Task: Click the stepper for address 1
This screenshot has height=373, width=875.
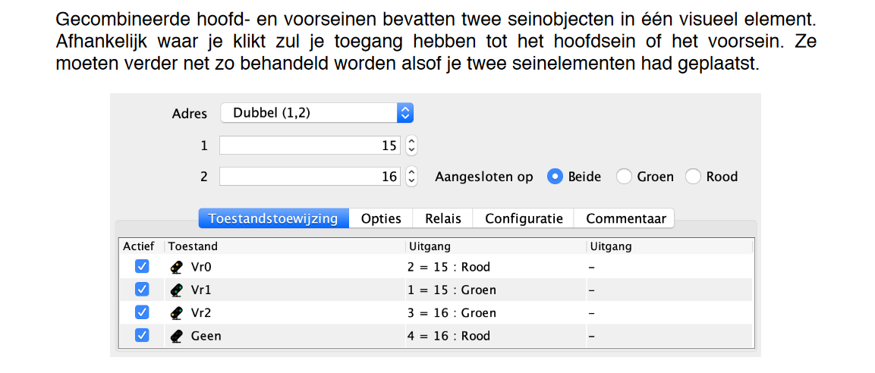Action: (411, 146)
